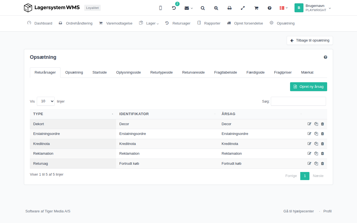Copy the Dekort row
357x223 pixels.
click(x=316, y=124)
